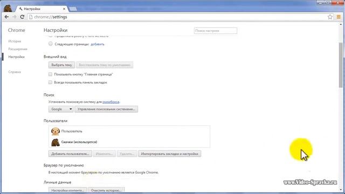
Task: Open Справка in the sidebar
Action: 15,72
